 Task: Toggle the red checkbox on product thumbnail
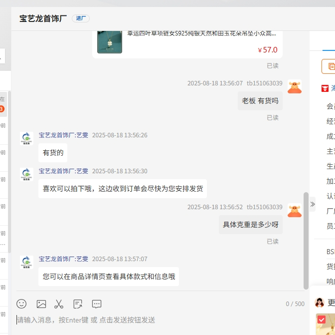tap(322, 319)
